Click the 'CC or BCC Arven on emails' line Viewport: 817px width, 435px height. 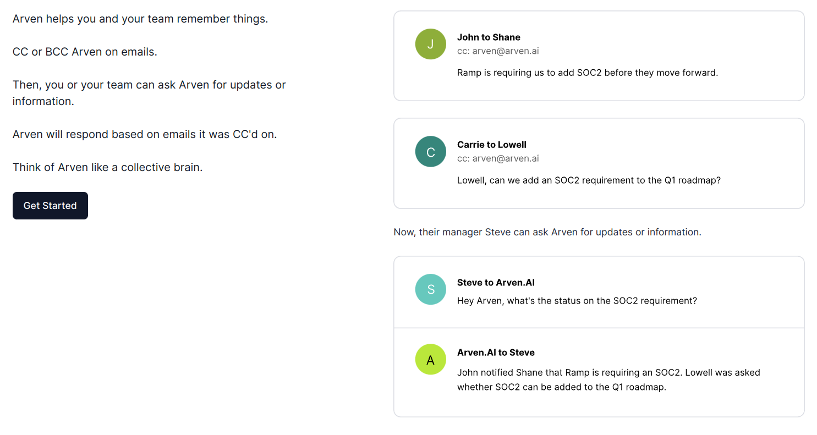coord(85,52)
